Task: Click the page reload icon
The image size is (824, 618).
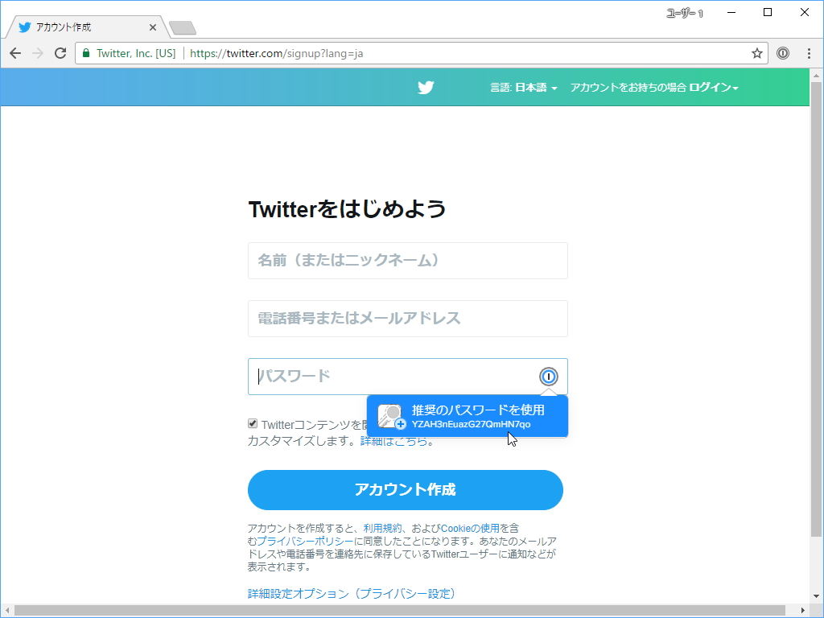Action: 60,53
